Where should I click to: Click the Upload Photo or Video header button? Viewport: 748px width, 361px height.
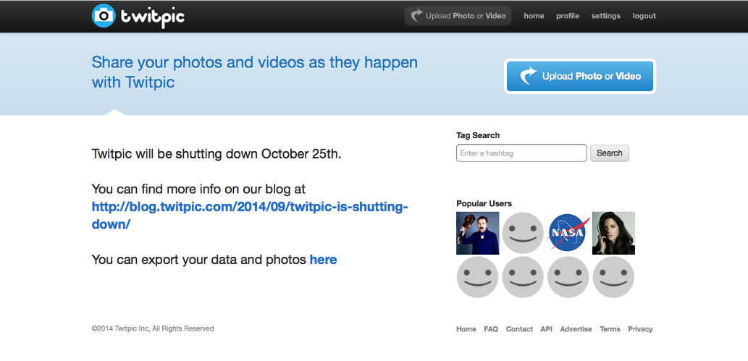(x=458, y=16)
